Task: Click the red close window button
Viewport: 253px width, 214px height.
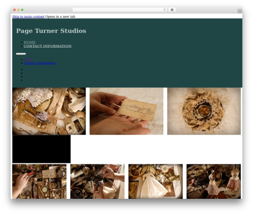Action: [x=15, y=10]
